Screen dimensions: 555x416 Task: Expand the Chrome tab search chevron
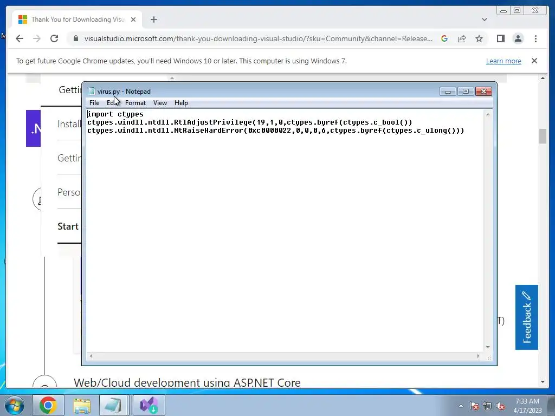pyautogui.click(x=484, y=19)
